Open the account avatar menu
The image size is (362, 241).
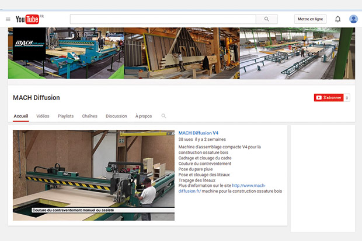[353, 19]
